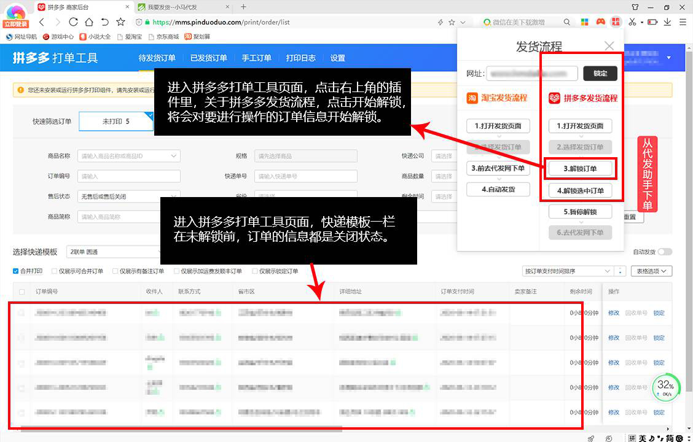Open the address bar history chevron
The width and height of the screenshot is (693, 442).
click(x=463, y=22)
